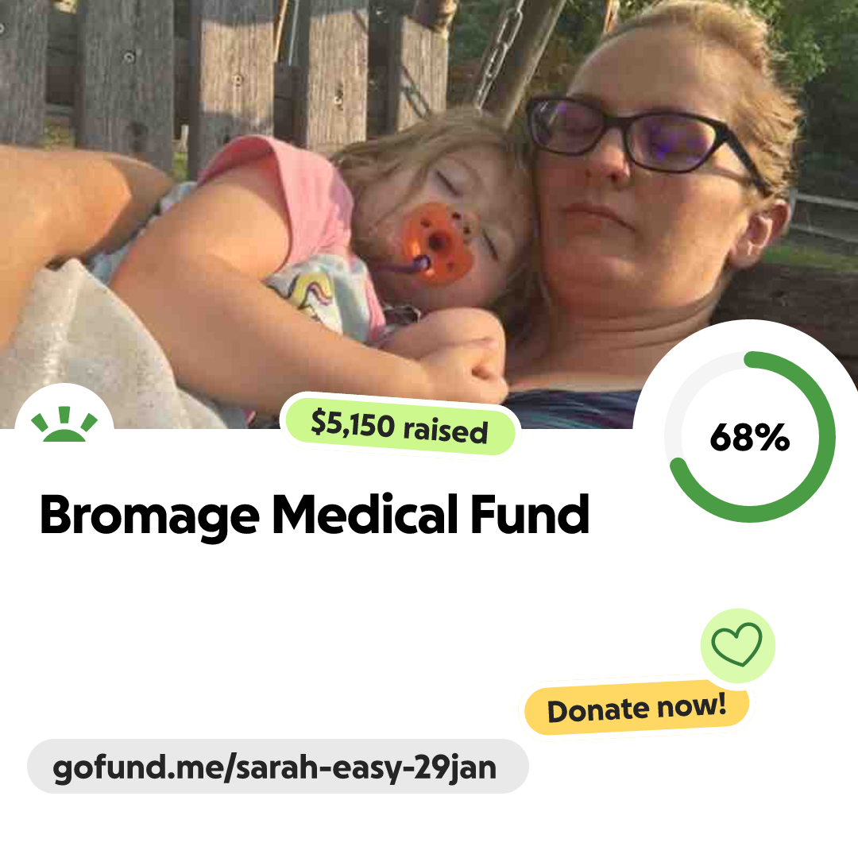Screen dimensions: 858x858
Task: Click the GoFundMe sunburst logo
Action: [64, 423]
